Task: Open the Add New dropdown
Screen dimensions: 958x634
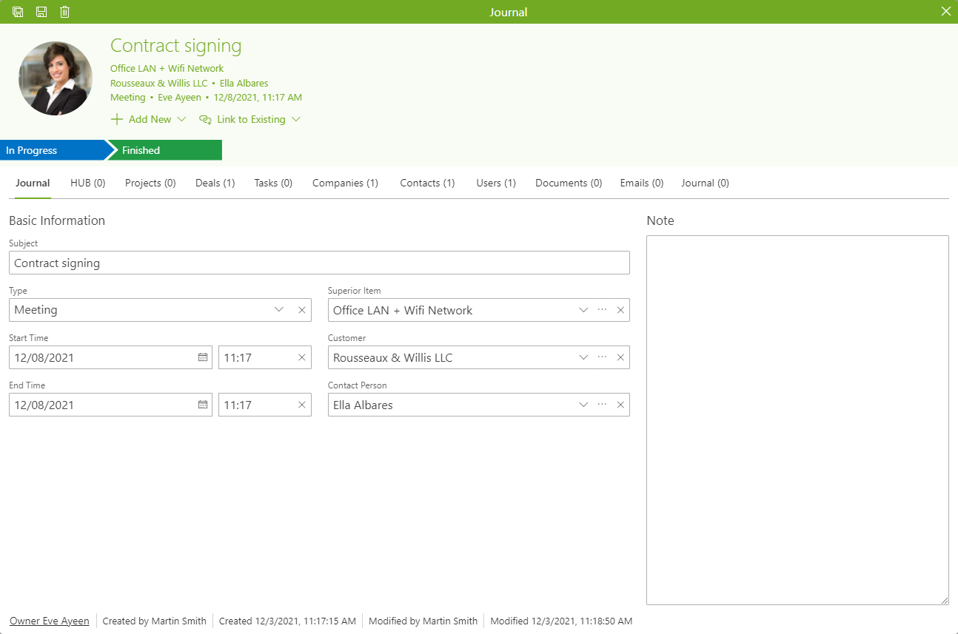Action: point(148,119)
